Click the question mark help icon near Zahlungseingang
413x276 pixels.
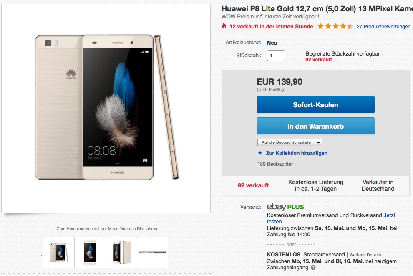click(x=313, y=268)
